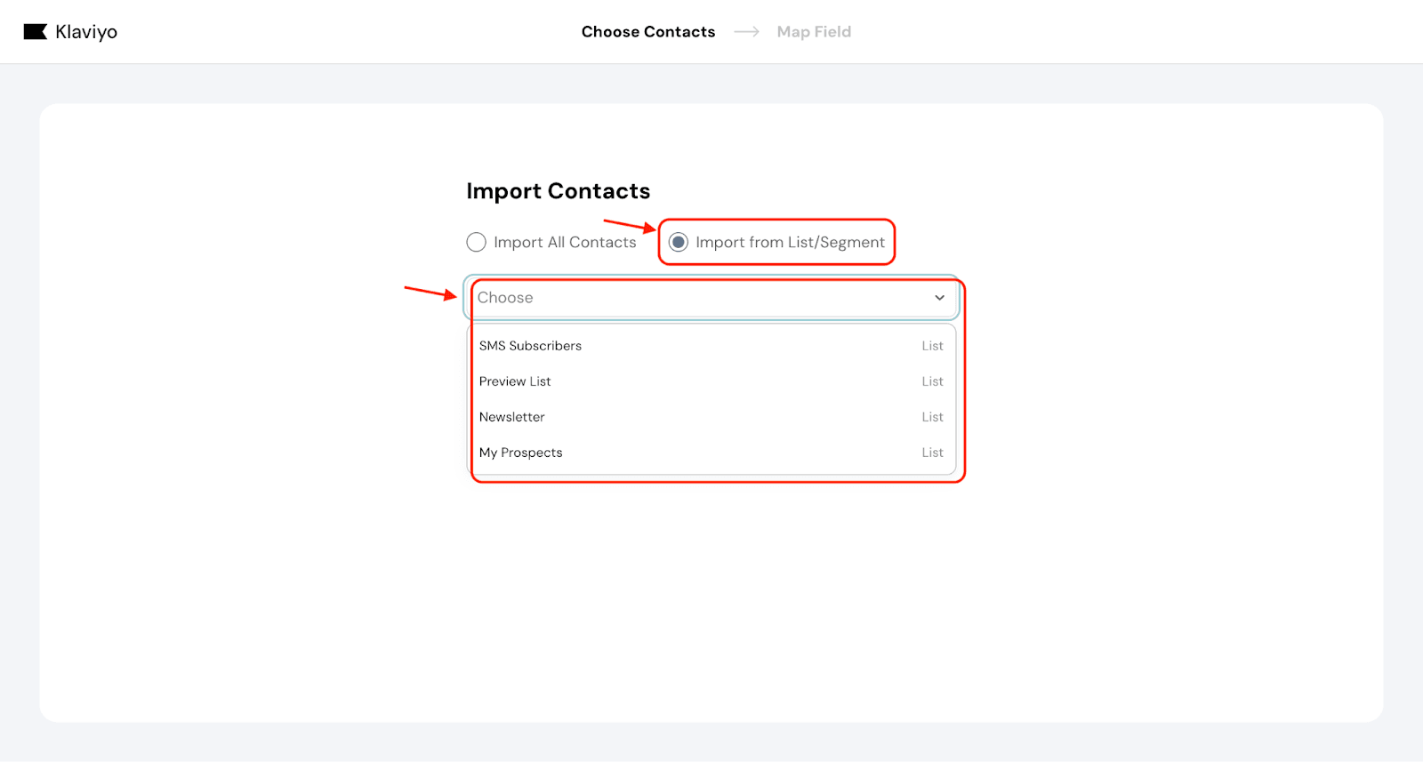Select Newsletter from the list options
1423x762 pixels.
pyautogui.click(x=511, y=417)
